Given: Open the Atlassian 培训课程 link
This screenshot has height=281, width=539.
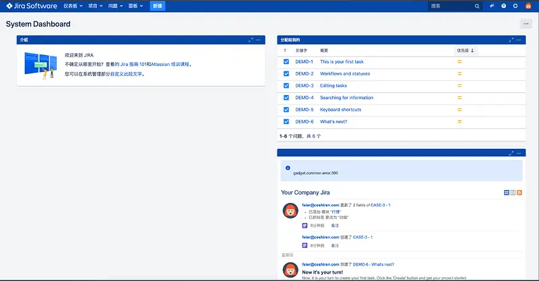Looking at the screenshot, I should 170,64.
